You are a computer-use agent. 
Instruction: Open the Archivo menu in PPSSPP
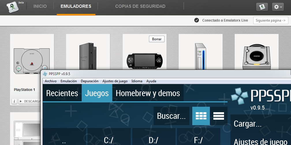[51, 81]
